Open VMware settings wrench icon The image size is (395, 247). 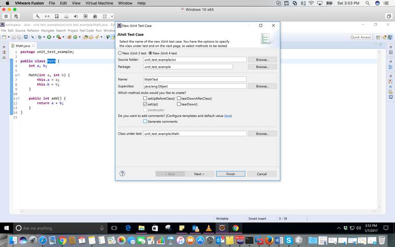point(37,16)
